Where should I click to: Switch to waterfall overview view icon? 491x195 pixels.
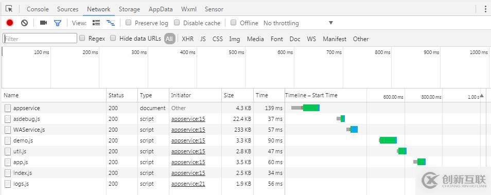click(x=111, y=23)
